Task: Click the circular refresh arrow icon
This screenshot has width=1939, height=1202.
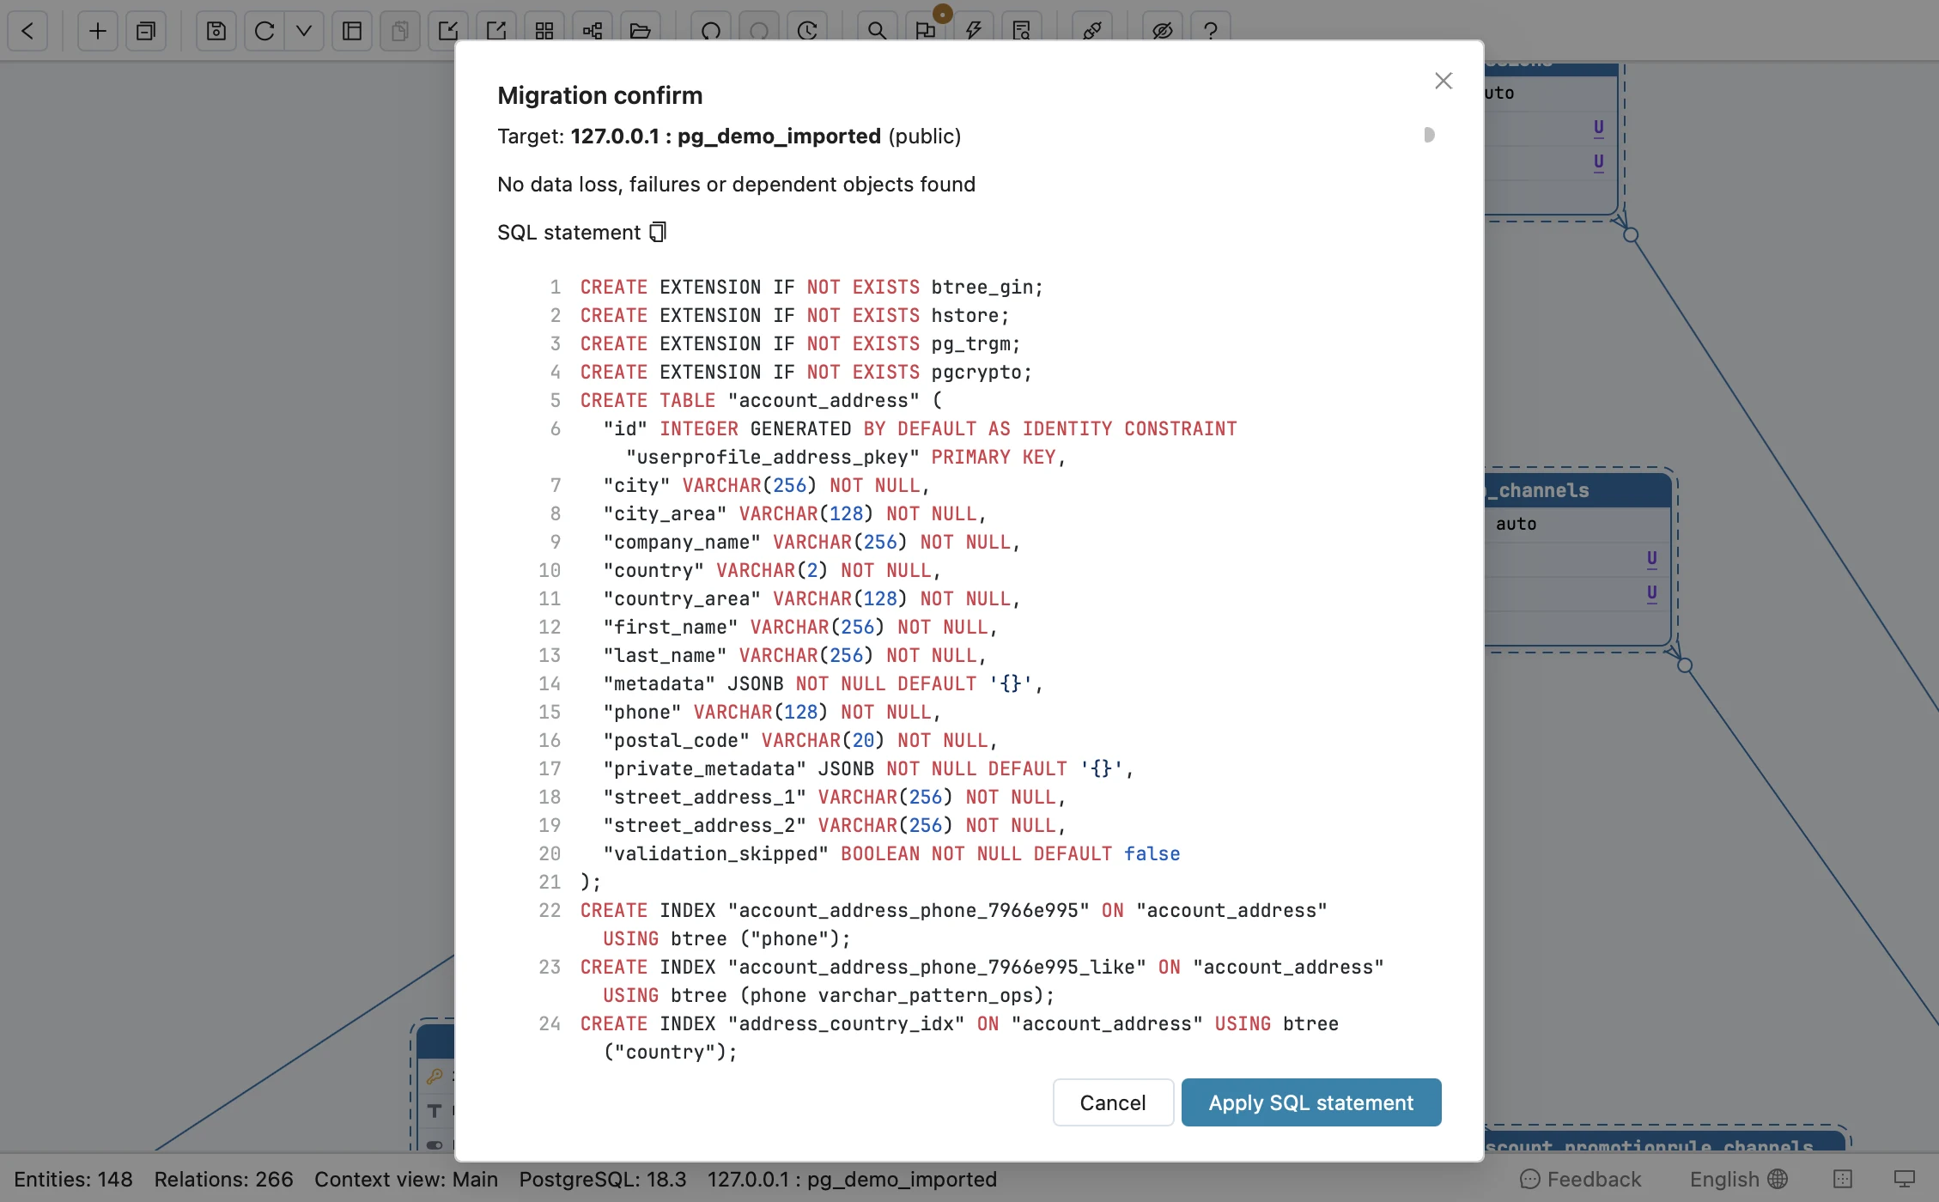Action: (264, 31)
